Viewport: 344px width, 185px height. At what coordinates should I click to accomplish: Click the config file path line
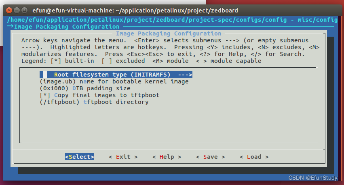(x=172, y=20)
